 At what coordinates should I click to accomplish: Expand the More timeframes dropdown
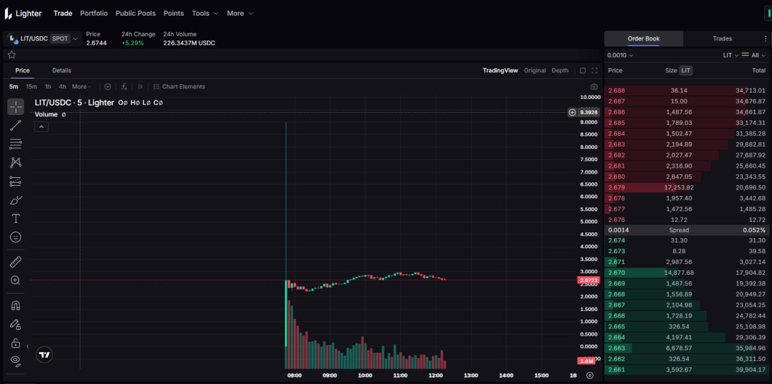[82, 87]
